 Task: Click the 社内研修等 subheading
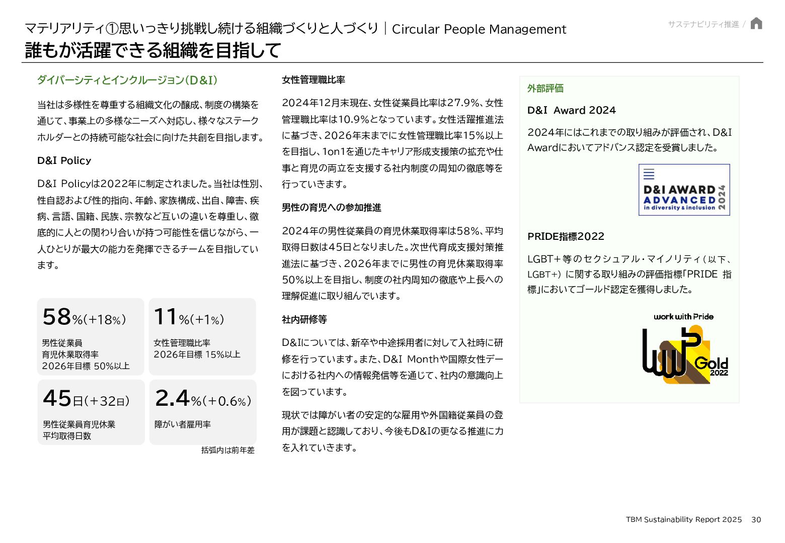pos(304,320)
